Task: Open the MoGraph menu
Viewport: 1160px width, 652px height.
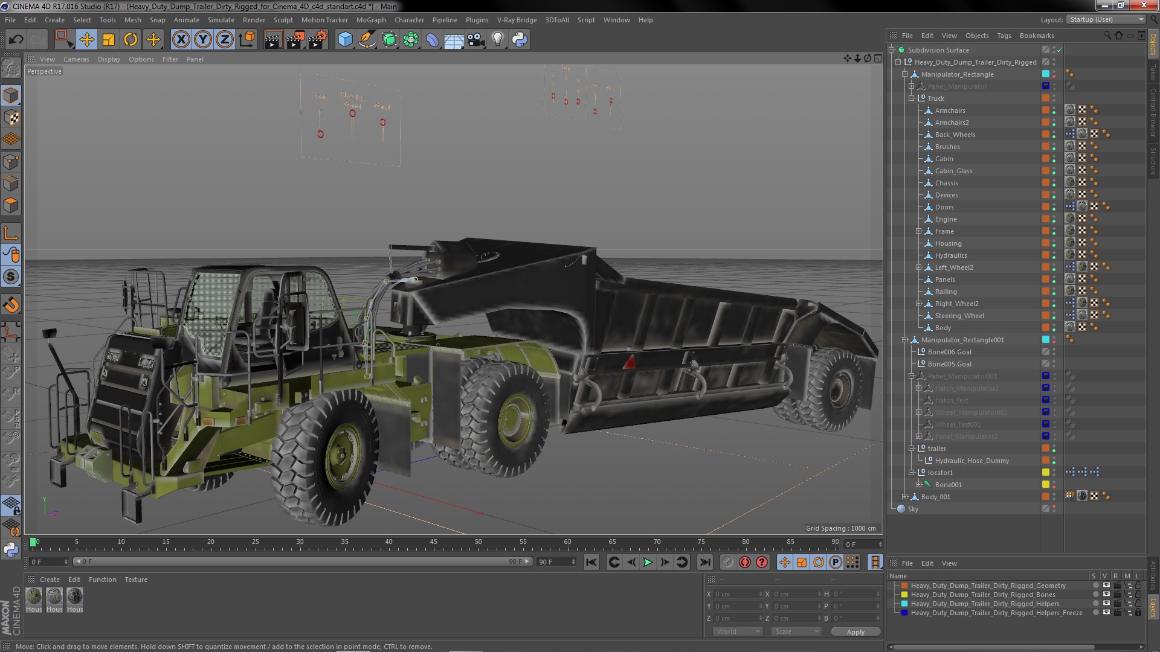Action: pyautogui.click(x=371, y=20)
